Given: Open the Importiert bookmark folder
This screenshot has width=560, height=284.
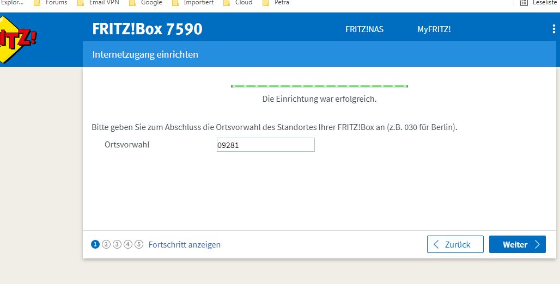Looking at the screenshot, I should (x=193, y=3).
